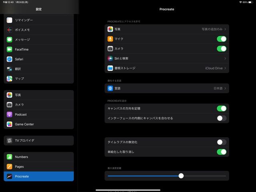Open Game Center settings in sidebar
Screen dimensions: 256x192
pos(39,124)
